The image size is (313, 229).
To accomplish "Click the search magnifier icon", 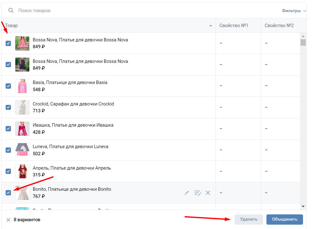I will coord(11,11).
